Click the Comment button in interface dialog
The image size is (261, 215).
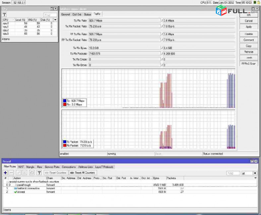click(249, 40)
